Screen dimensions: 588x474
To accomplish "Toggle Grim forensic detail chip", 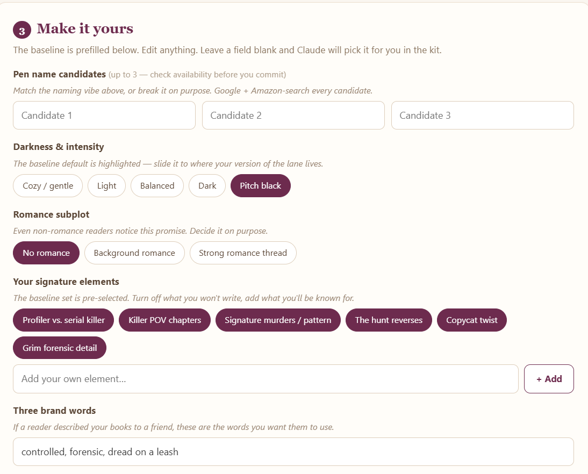I will click(60, 348).
